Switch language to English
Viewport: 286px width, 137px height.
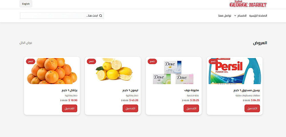tap(26, 4)
